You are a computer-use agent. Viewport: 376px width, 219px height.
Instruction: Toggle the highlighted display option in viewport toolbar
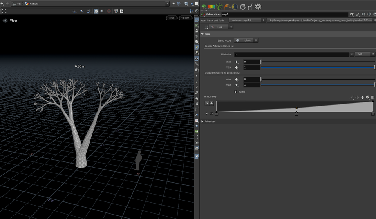pos(96,11)
